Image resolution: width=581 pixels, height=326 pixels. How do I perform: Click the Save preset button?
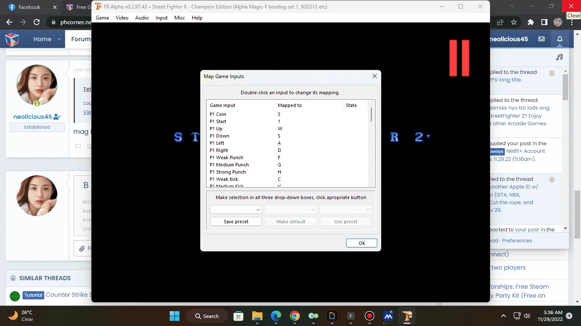click(x=236, y=222)
